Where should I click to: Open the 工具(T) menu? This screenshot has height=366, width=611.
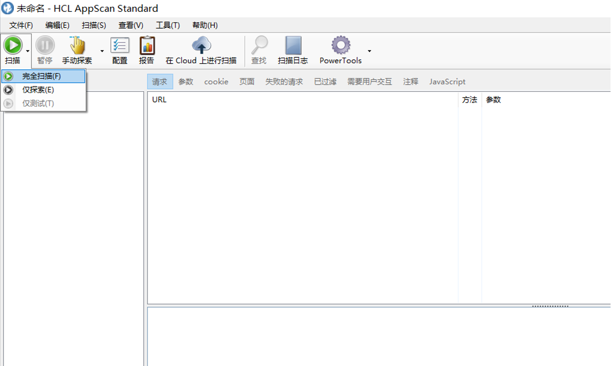tap(168, 25)
